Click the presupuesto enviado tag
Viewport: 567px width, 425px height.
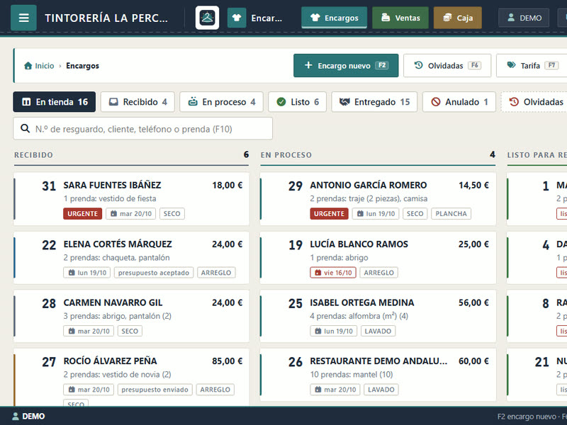point(155,390)
